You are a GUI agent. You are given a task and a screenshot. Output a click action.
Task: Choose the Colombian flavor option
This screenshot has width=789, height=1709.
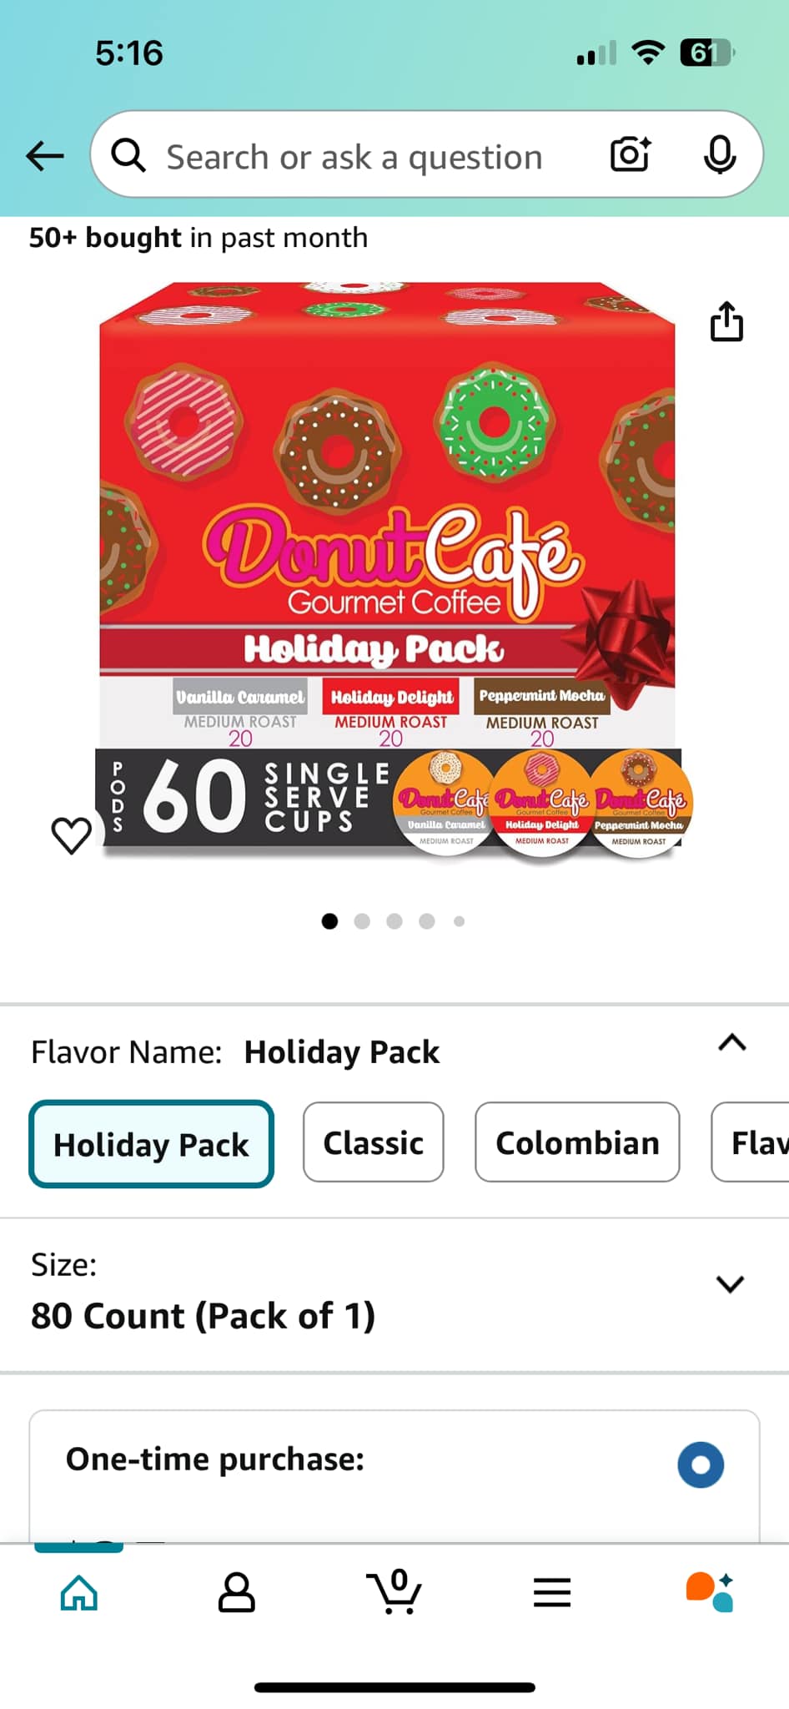(x=577, y=1142)
